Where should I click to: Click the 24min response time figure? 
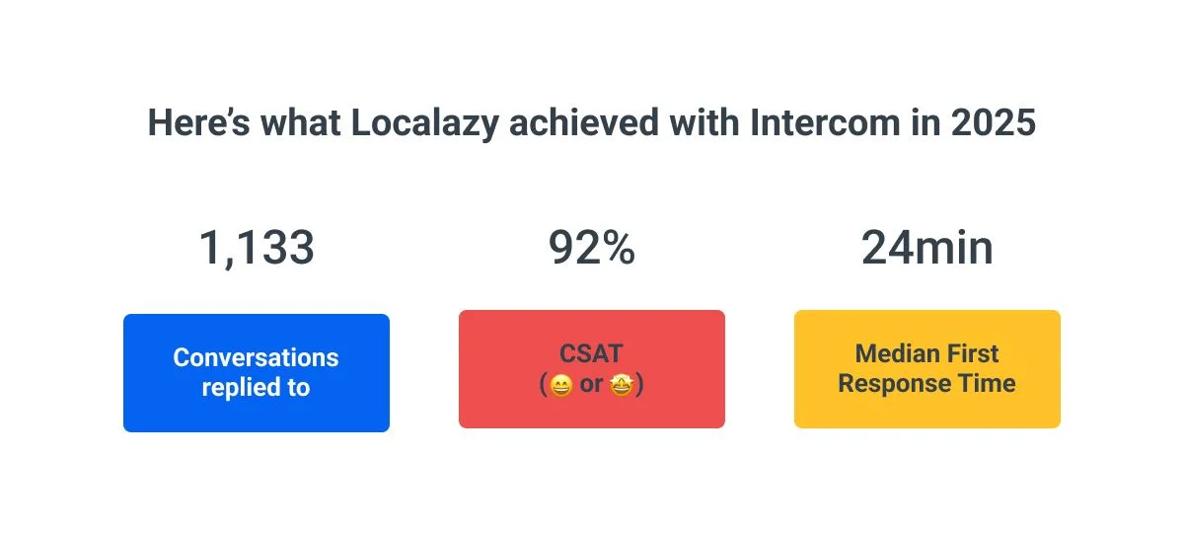[927, 248]
